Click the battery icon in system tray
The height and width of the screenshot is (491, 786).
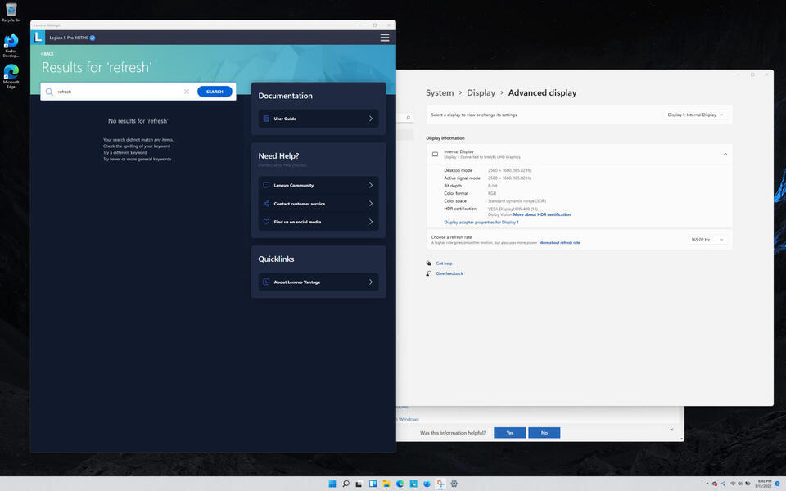pyautogui.click(x=748, y=484)
